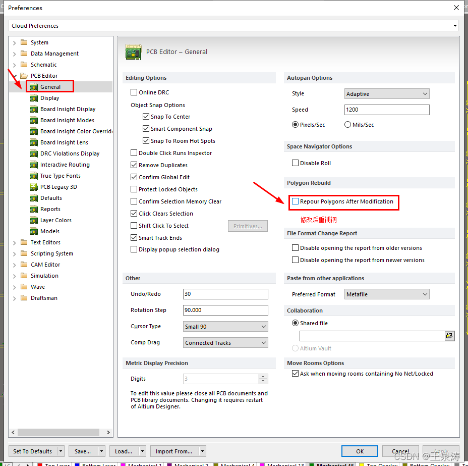Click the Undo/Redo input field
468x466 pixels.
[225, 294]
